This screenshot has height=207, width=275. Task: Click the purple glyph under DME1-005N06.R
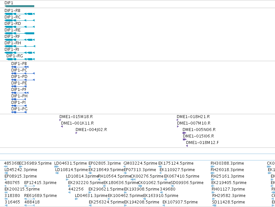tap(184, 133)
